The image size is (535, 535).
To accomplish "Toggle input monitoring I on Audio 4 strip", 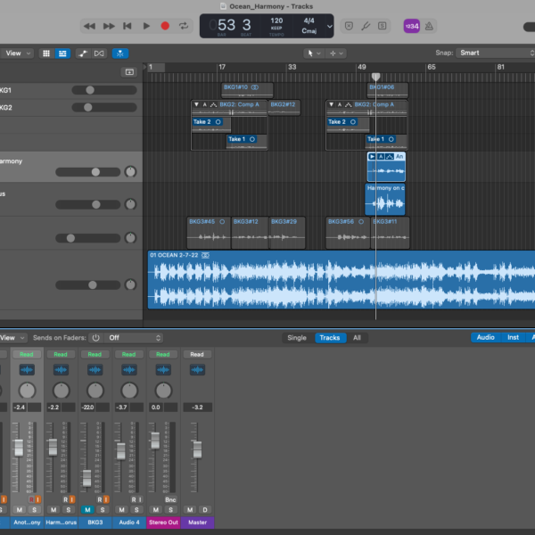I will click(x=140, y=500).
